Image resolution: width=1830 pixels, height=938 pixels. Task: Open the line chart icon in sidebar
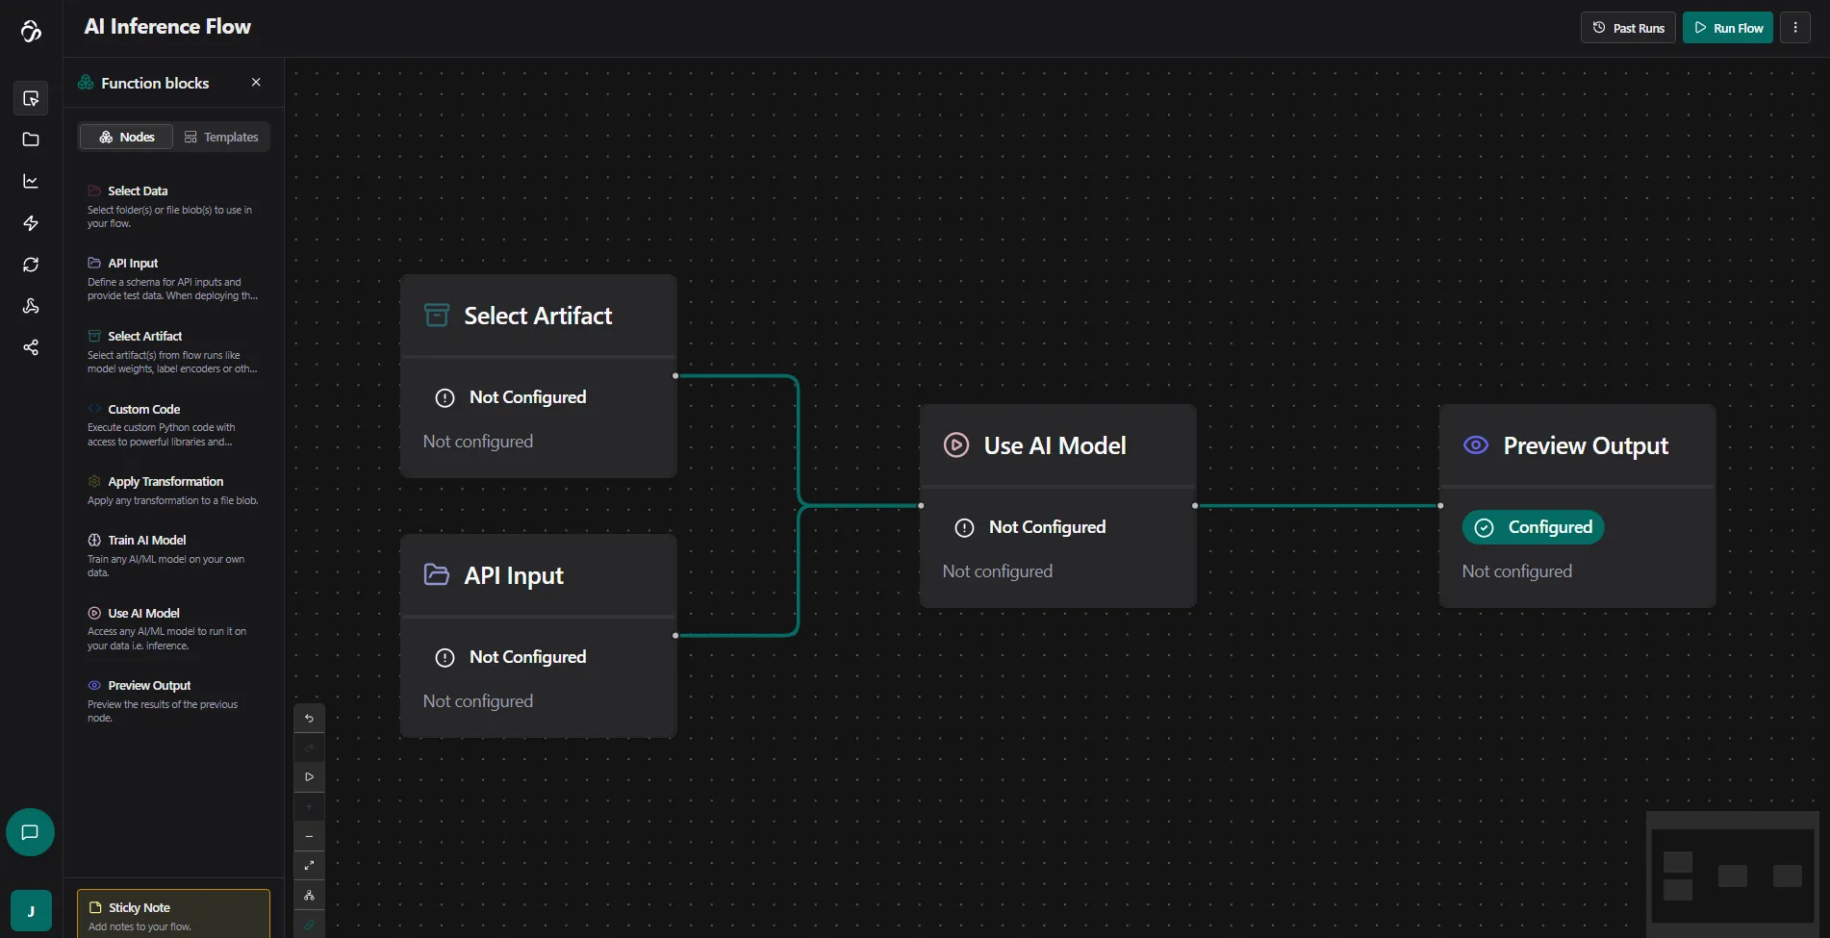coord(31,181)
